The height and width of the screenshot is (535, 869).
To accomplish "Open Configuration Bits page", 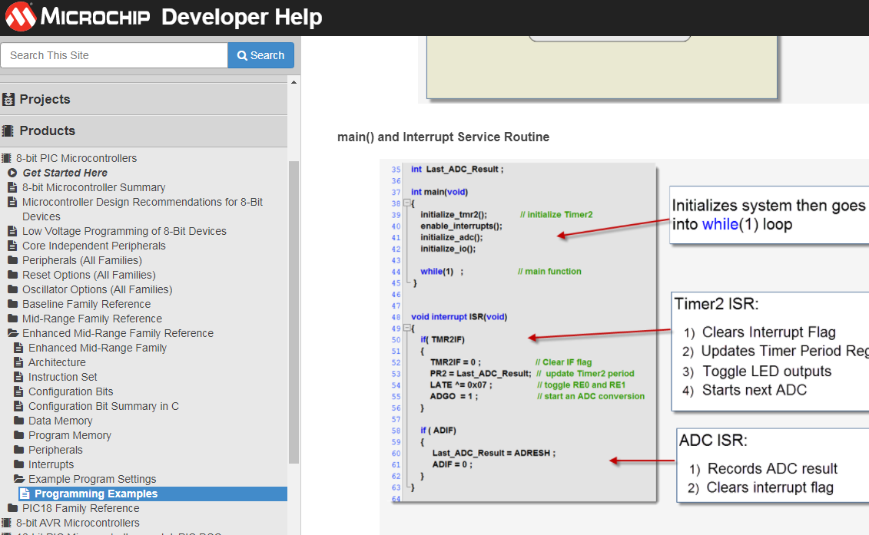I will (x=71, y=391).
